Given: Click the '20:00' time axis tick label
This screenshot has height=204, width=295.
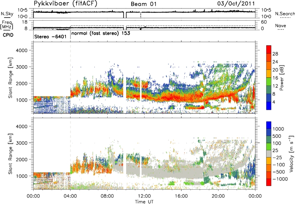Looking at the screenshot, I should point(218,196).
